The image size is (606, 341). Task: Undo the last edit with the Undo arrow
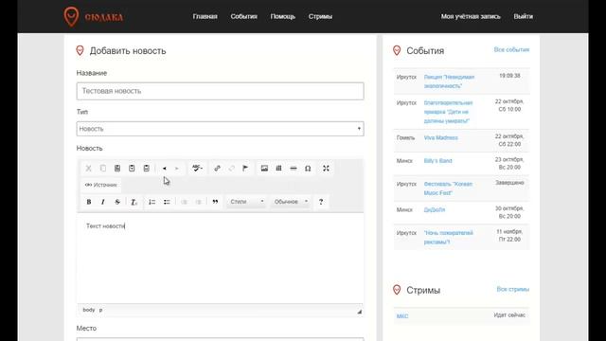(x=165, y=169)
